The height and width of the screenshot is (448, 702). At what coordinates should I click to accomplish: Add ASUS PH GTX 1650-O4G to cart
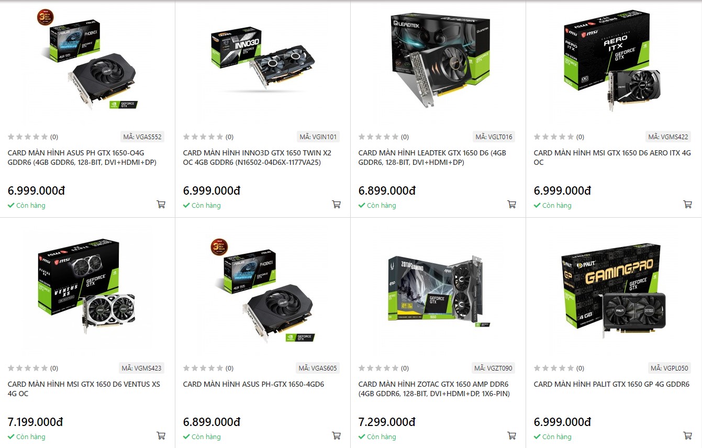[x=161, y=204]
